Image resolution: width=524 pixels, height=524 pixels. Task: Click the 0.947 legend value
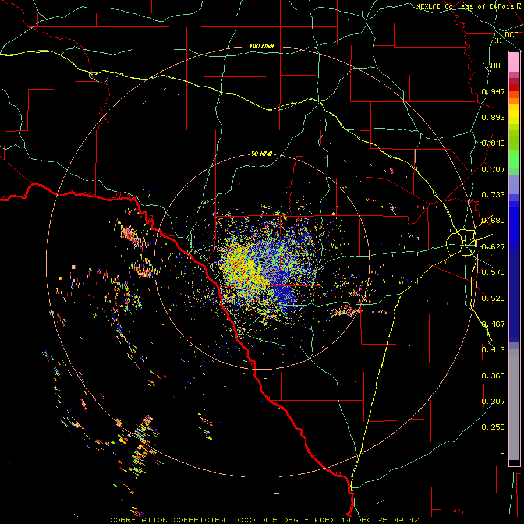(493, 91)
